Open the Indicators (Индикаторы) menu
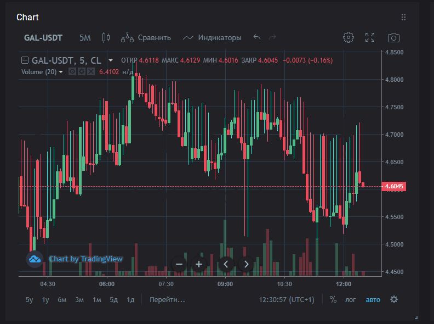The height and width of the screenshot is (324, 434). 212,37
